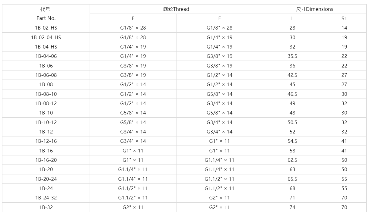The image size is (372, 216).
Task: Select the L value 35.5
Action: click(x=292, y=56)
